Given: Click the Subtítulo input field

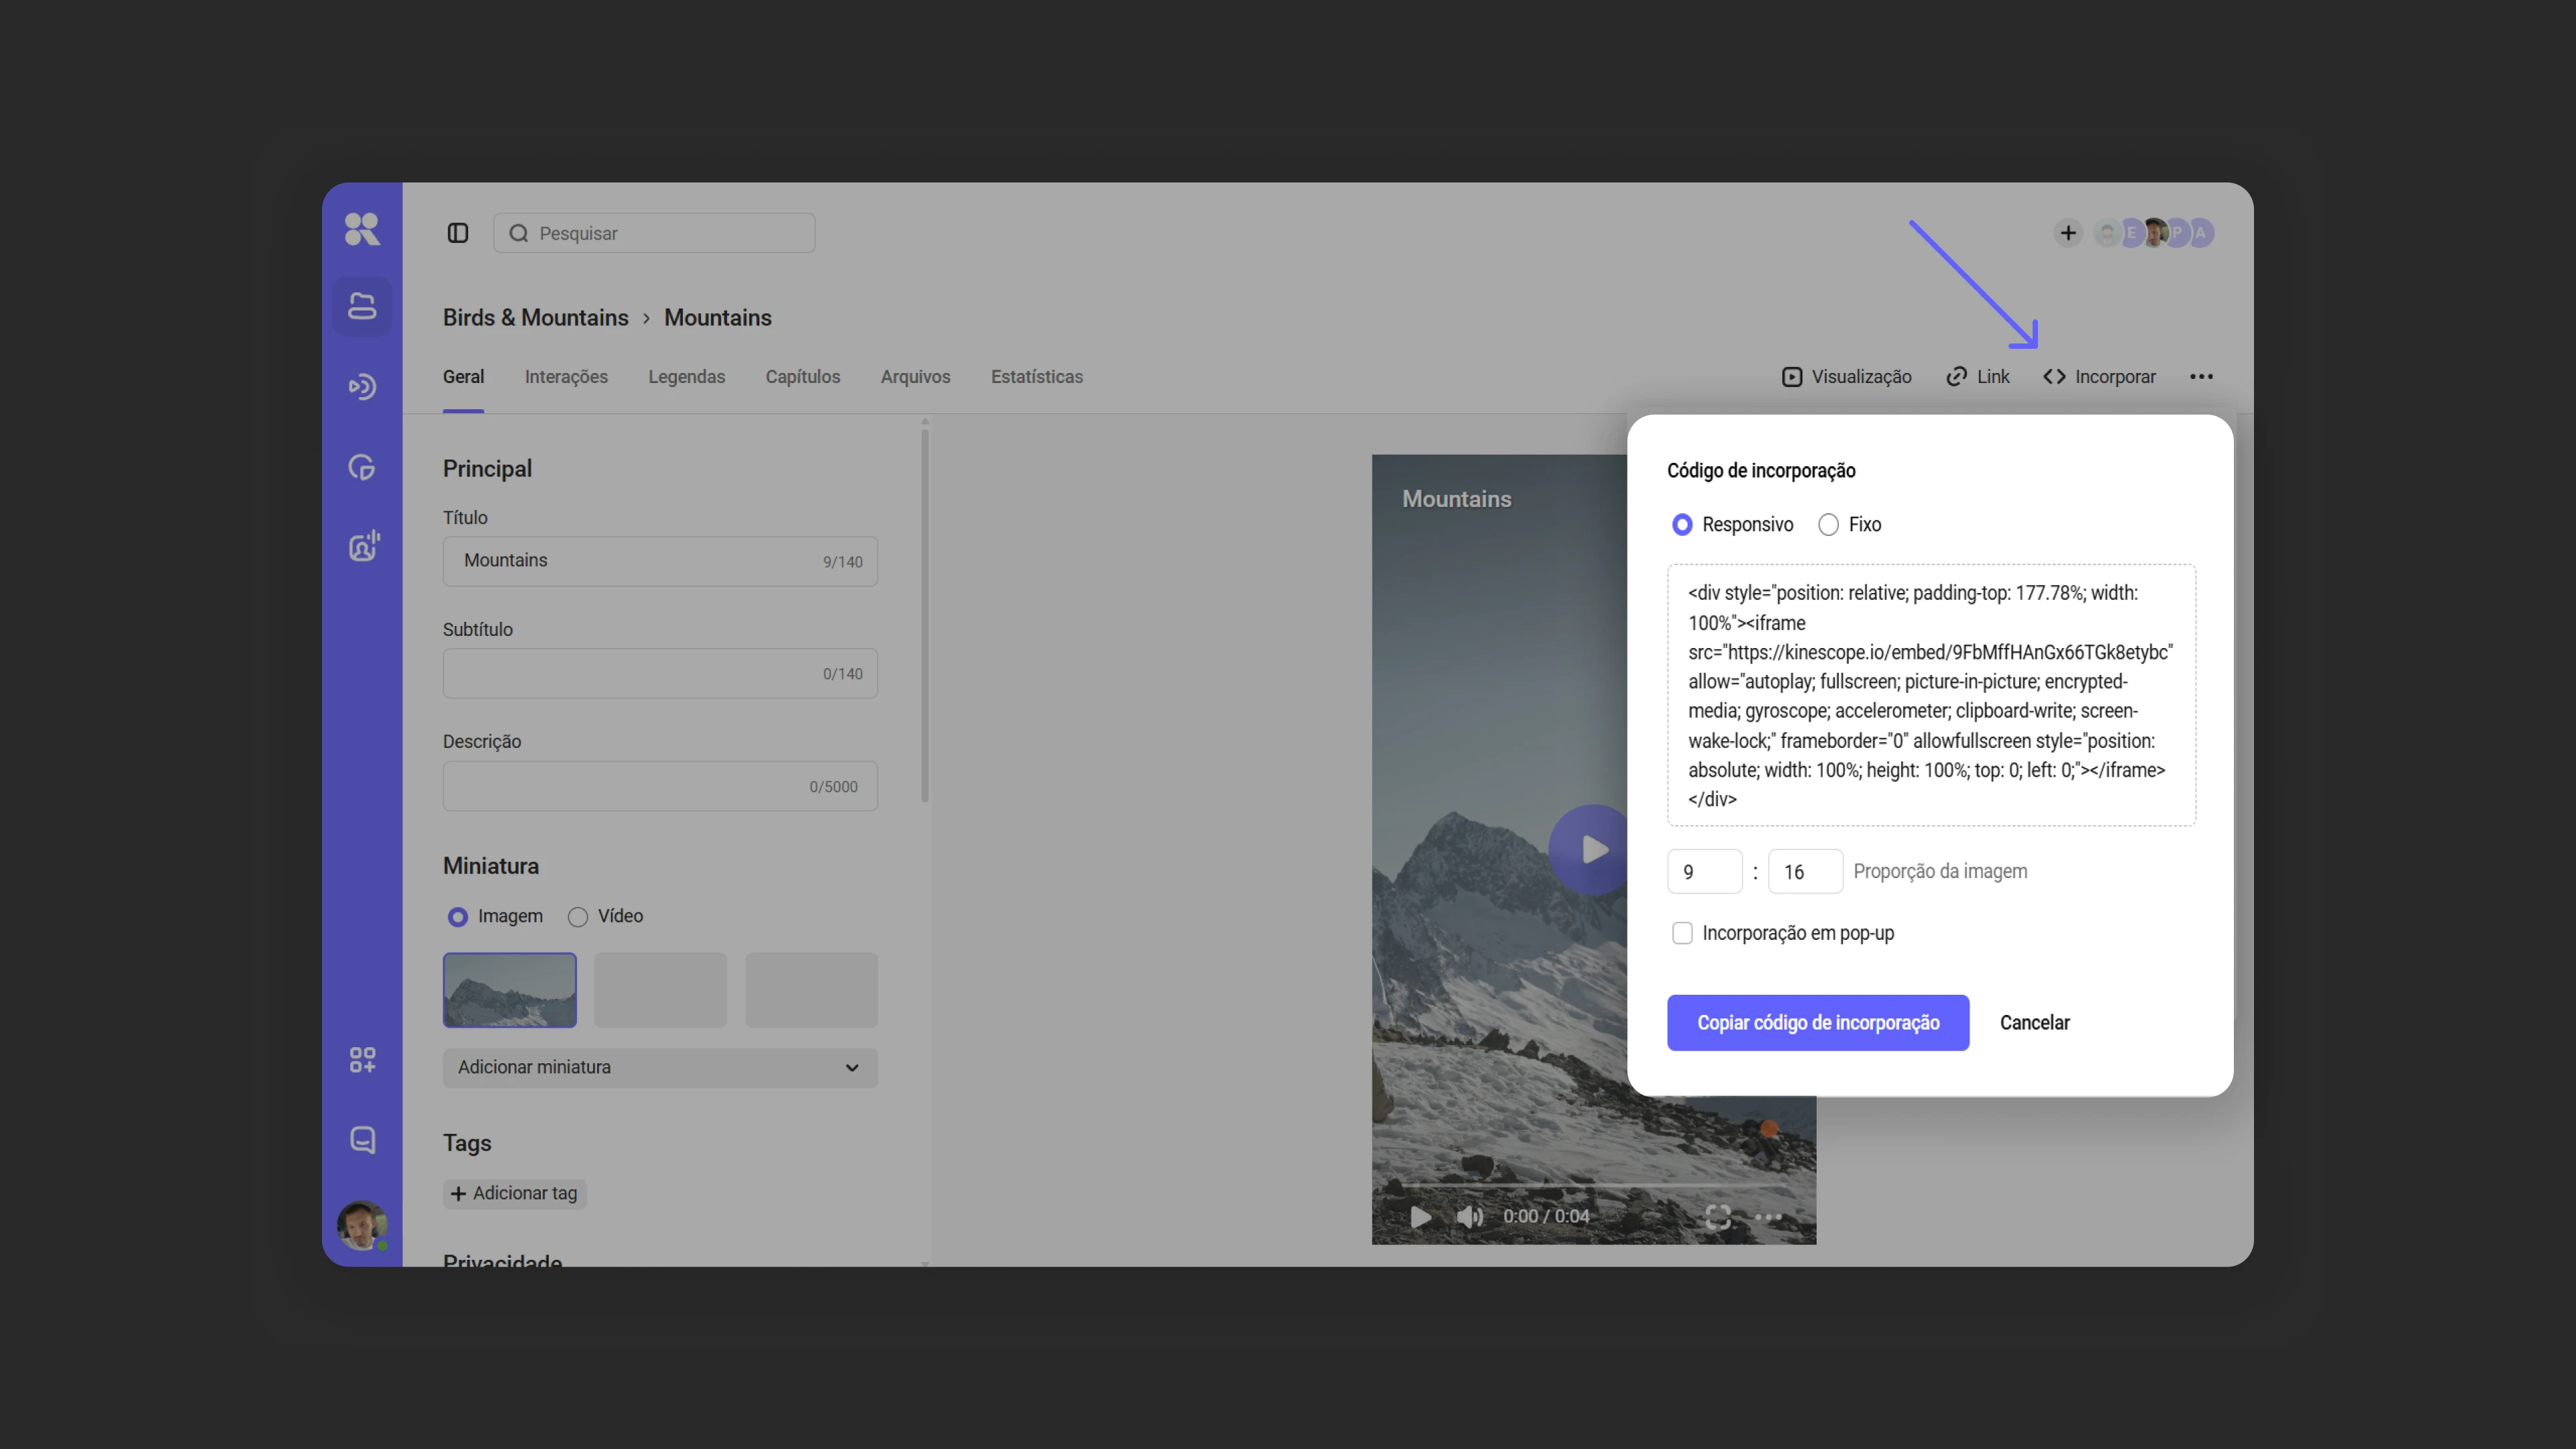Looking at the screenshot, I should [660, 673].
